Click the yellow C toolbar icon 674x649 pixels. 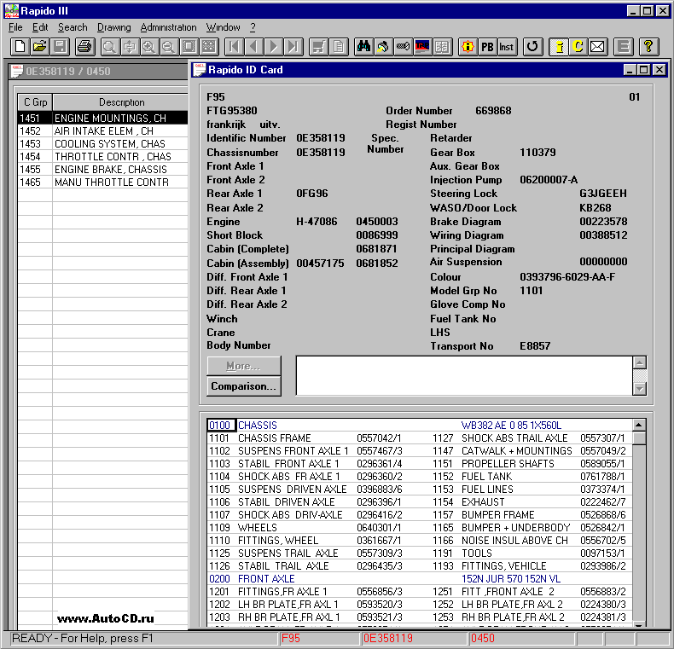point(578,46)
